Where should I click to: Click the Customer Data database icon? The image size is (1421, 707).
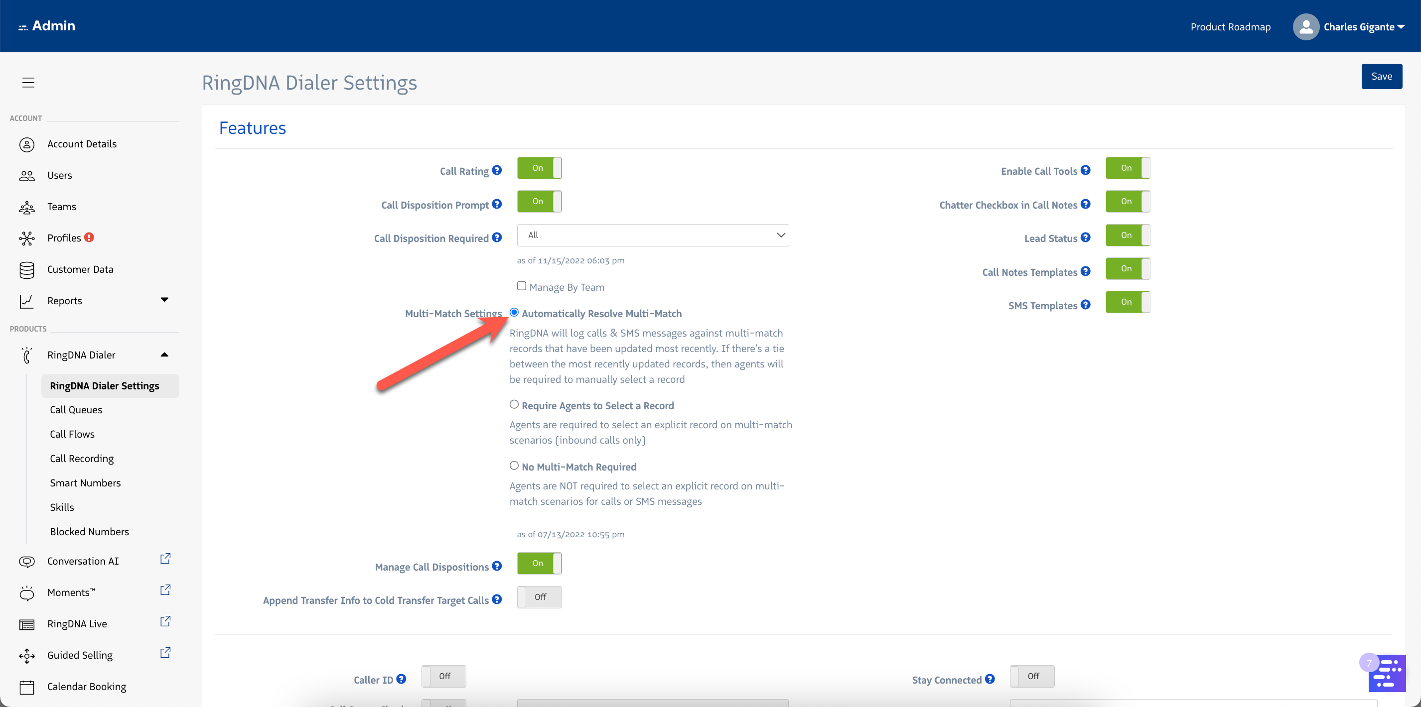[26, 269]
